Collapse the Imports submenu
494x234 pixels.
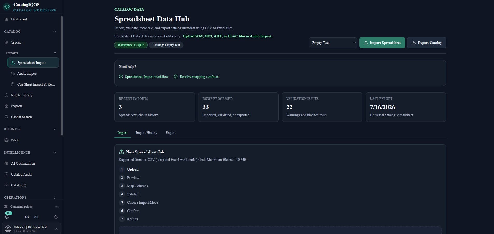point(55,53)
